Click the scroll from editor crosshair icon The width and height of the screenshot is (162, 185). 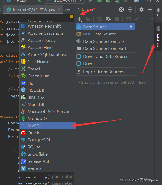pos(121,9)
